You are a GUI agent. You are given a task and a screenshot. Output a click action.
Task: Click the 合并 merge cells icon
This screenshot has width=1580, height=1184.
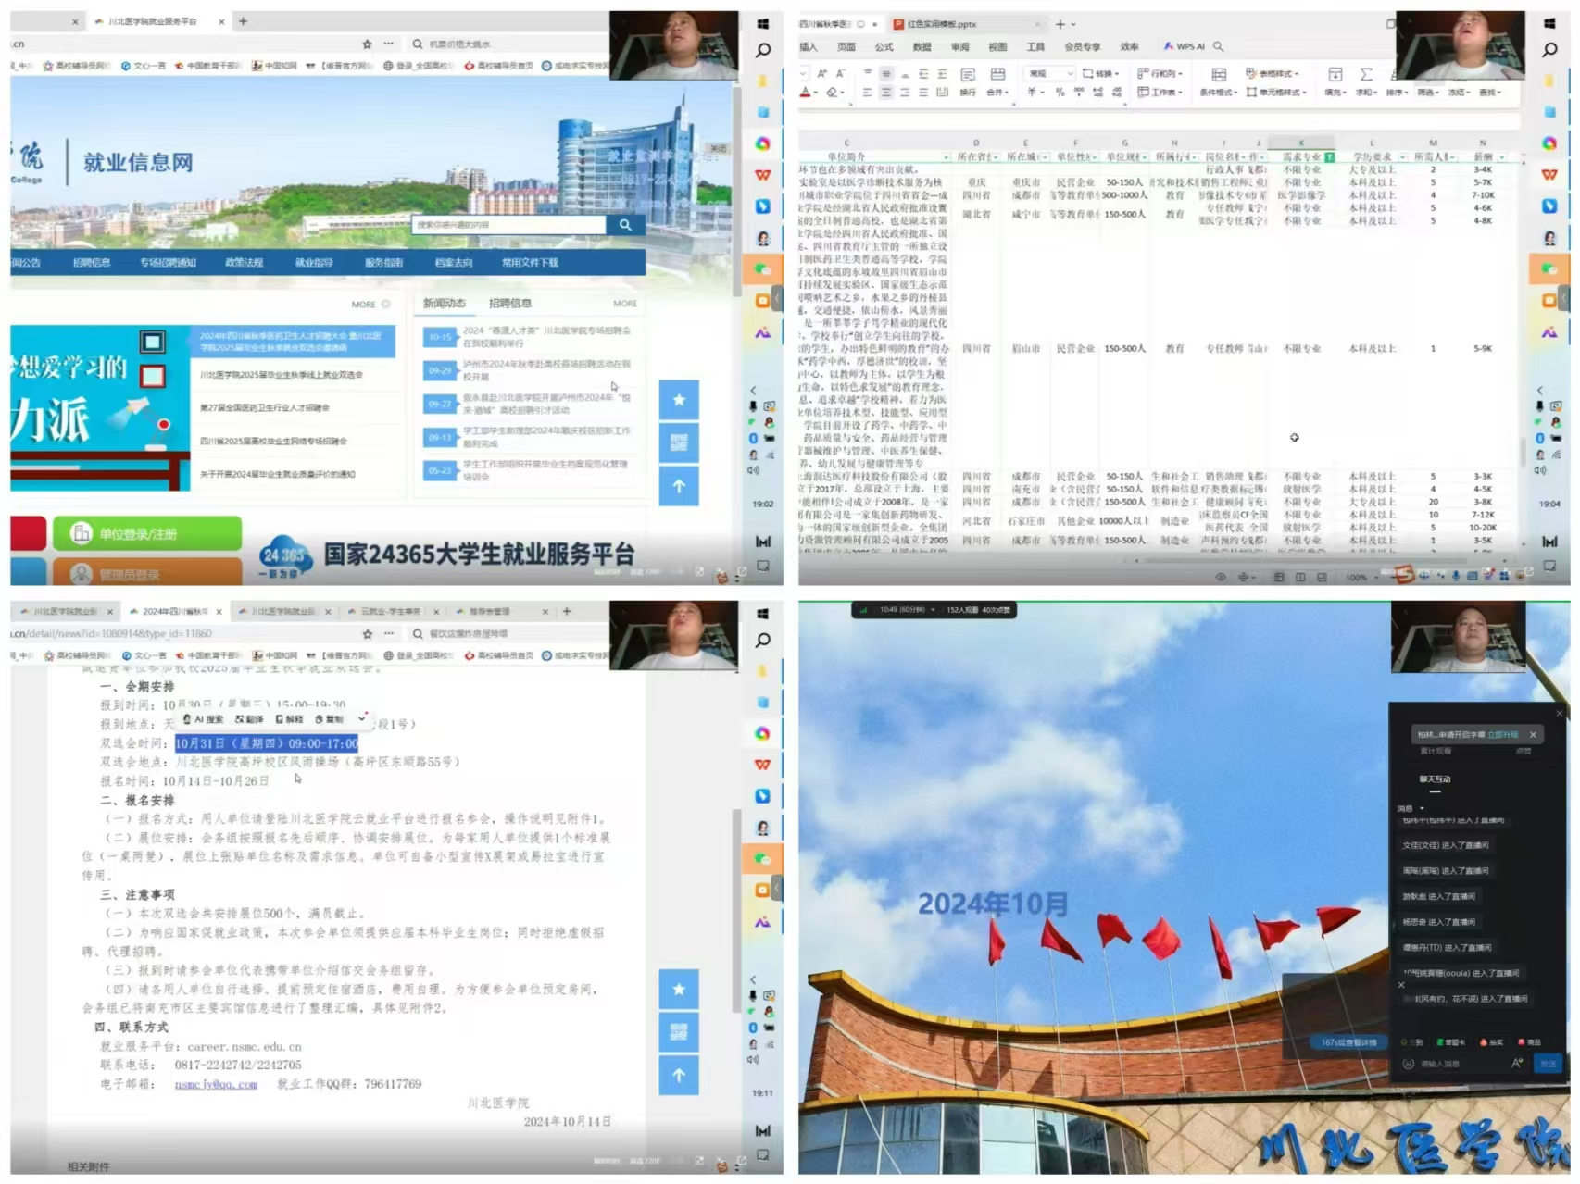click(997, 76)
